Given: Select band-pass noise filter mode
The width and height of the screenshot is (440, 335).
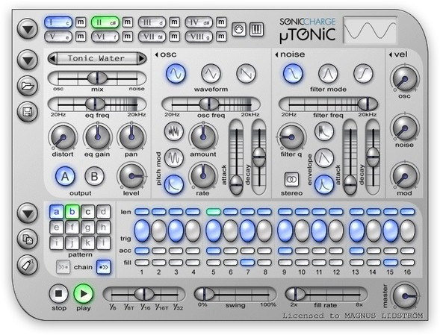Looking at the screenshot, I should (x=328, y=73).
